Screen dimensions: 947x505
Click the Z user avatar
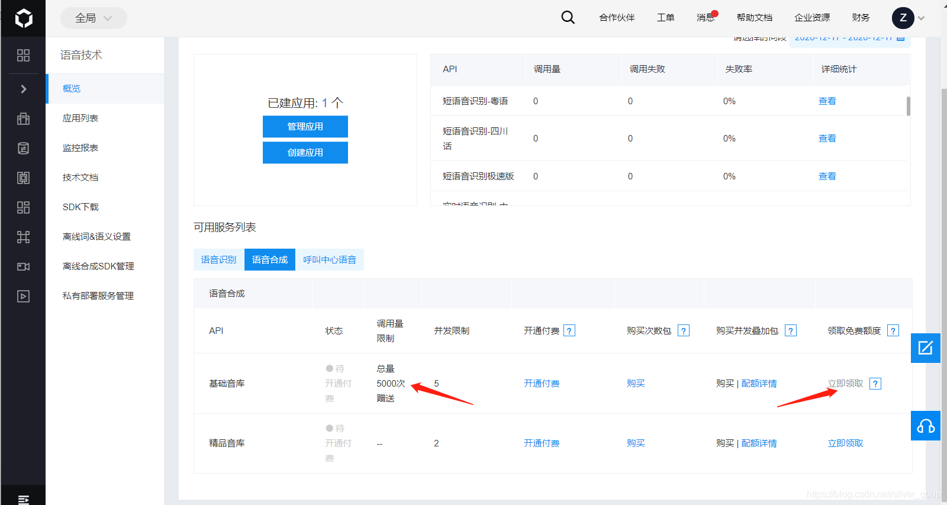[903, 18]
